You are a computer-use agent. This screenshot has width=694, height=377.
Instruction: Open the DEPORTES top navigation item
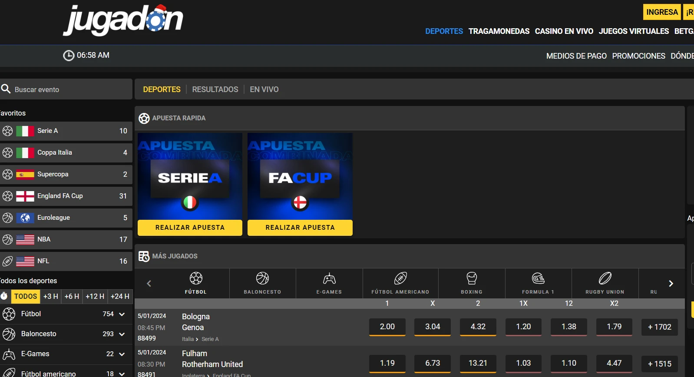point(444,31)
